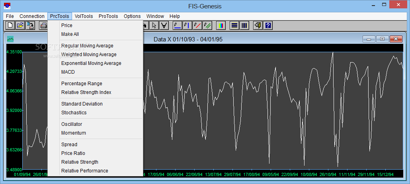The width and height of the screenshot is (410, 184).
Task: Click the 17/05/94 date label
Action: [x=156, y=174]
